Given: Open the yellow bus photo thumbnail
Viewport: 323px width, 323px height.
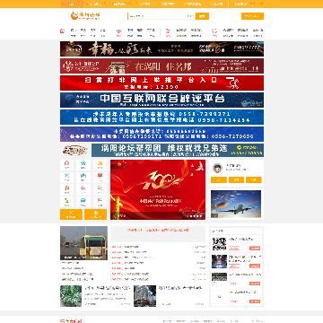Looking at the screenshot, I should point(83,243).
